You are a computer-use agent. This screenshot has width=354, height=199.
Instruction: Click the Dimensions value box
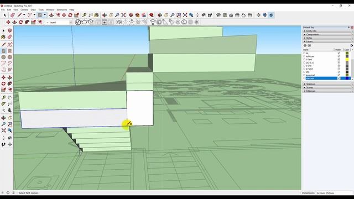tap(334, 193)
